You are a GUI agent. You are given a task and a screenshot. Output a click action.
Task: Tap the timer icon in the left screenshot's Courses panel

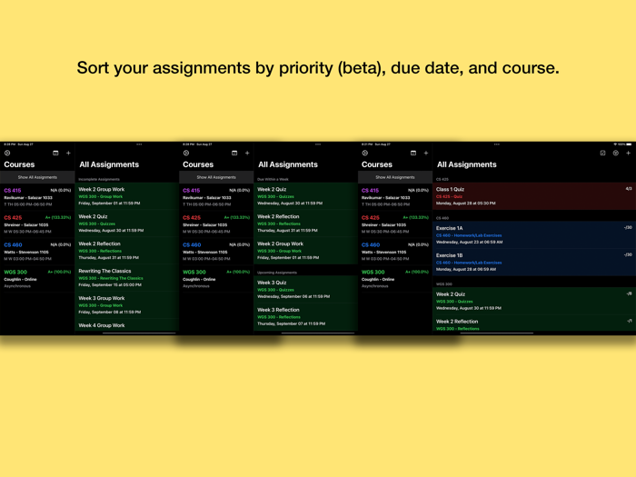click(x=7, y=153)
